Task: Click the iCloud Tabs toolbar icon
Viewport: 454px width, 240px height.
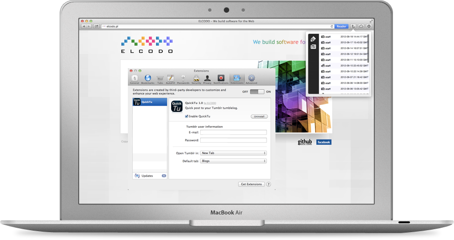Action: [x=361, y=26]
